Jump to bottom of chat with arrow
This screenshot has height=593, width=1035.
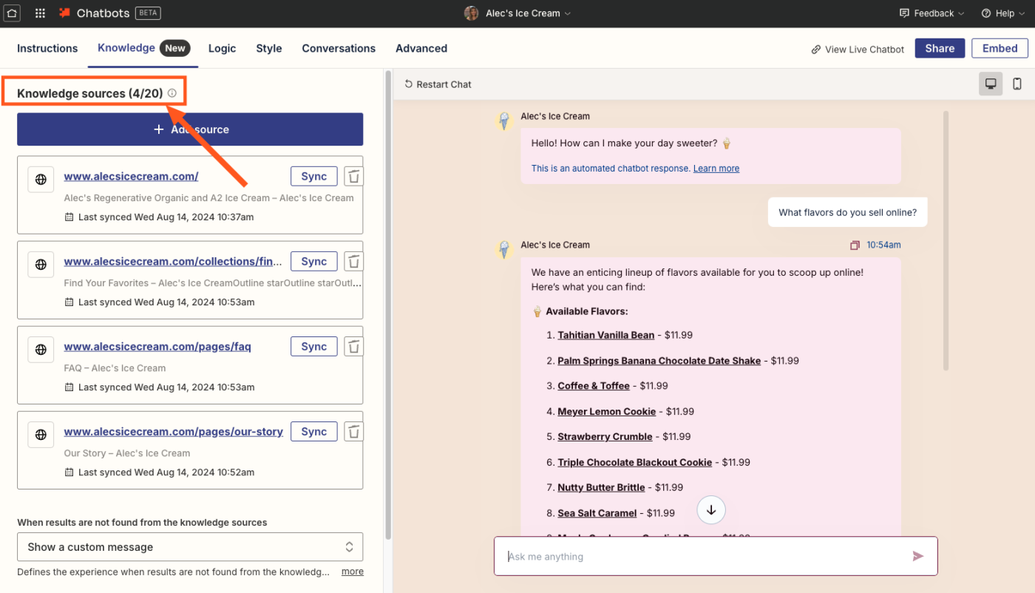pyautogui.click(x=711, y=510)
